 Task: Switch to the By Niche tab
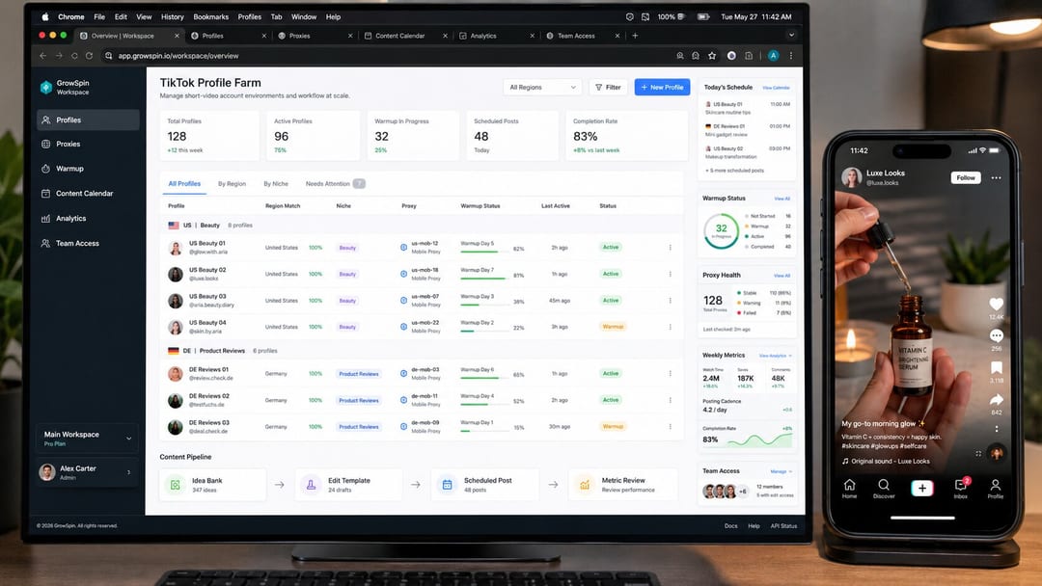(x=276, y=184)
